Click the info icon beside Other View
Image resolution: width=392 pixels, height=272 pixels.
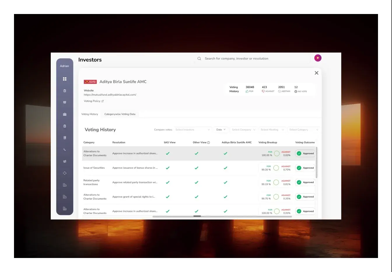click(209, 143)
